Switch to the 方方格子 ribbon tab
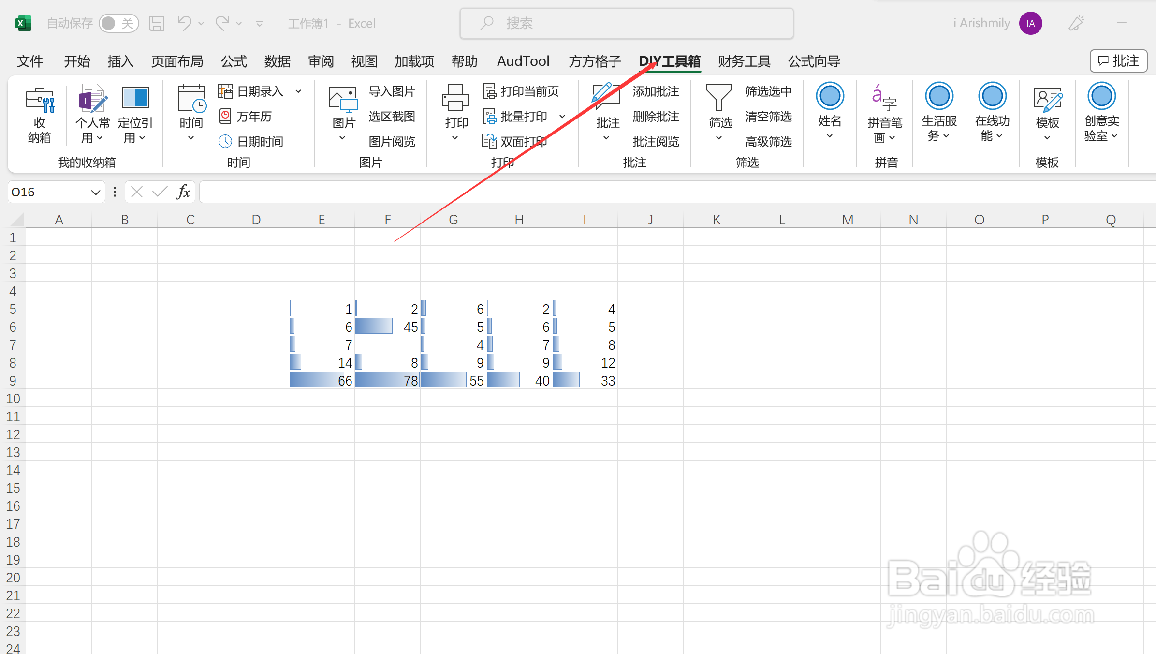 (594, 61)
